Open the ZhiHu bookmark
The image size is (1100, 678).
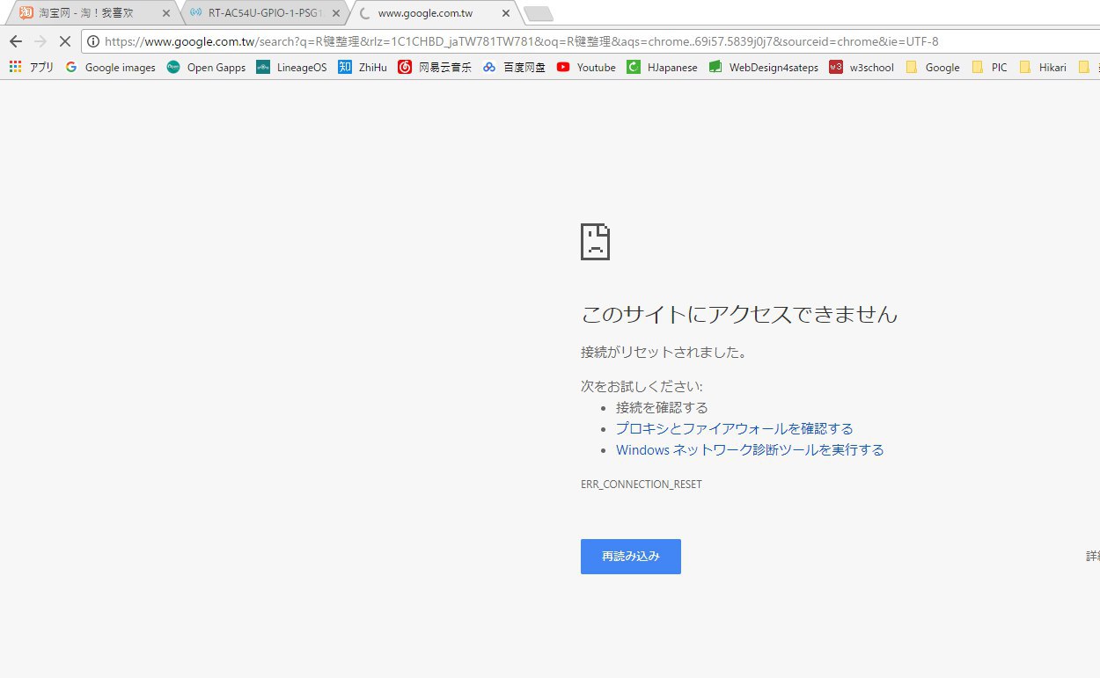363,67
